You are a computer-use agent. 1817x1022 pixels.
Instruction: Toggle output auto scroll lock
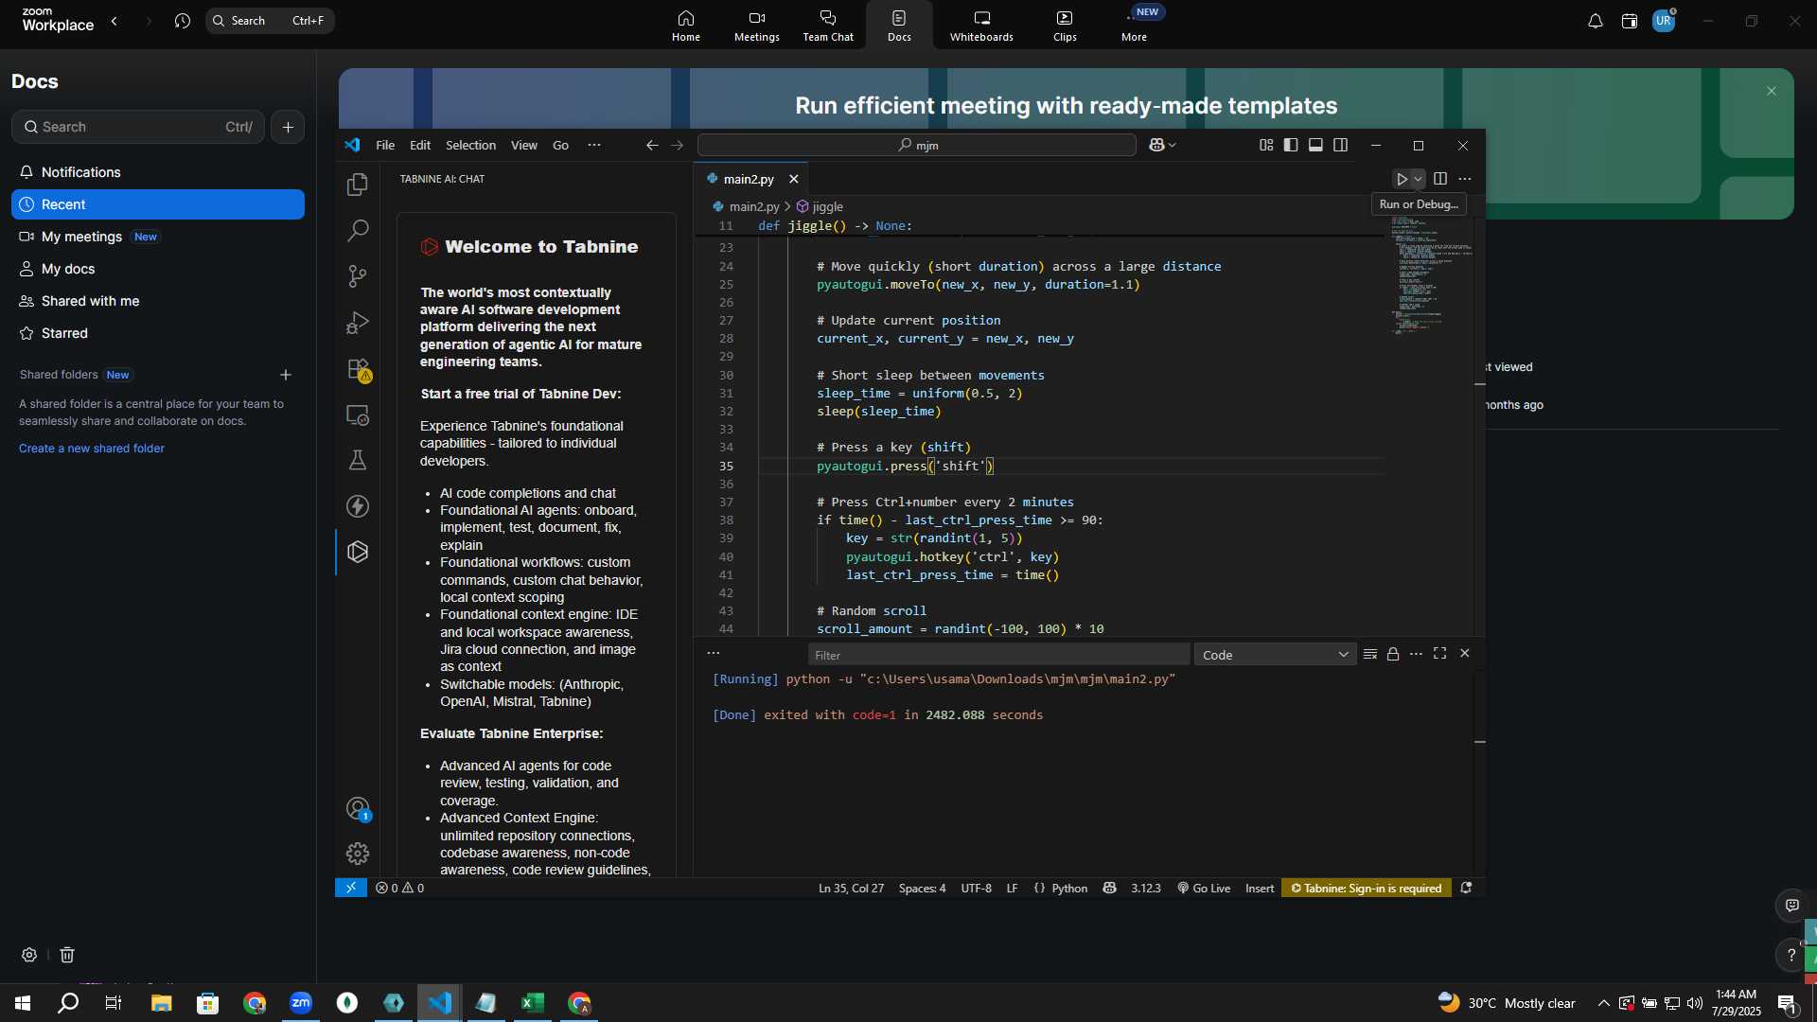click(x=1393, y=654)
